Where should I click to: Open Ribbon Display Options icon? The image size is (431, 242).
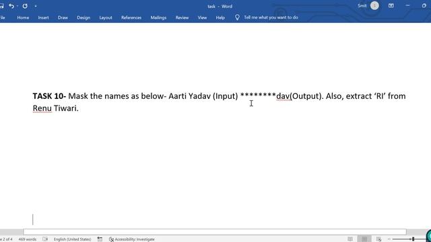pyautogui.click(x=391, y=5)
